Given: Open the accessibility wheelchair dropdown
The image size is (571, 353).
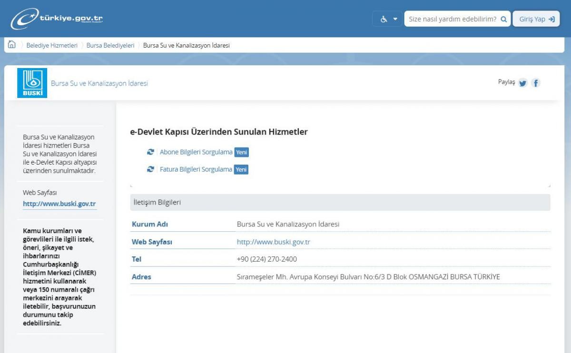Looking at the screenshot, I should point(387,19).
